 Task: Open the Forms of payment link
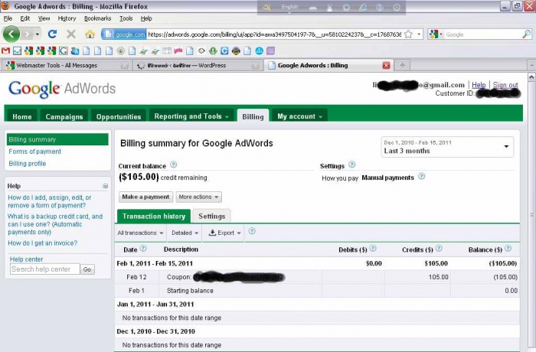point(35,152)
